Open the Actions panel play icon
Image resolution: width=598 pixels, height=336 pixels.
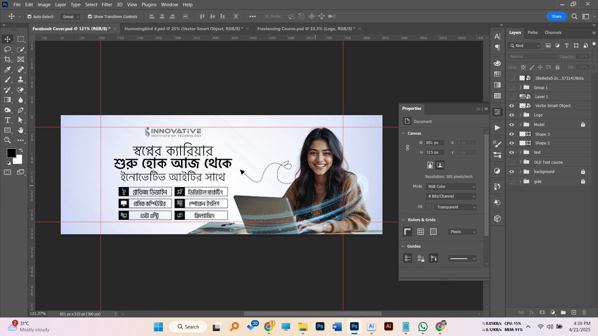tap(497, 128)
